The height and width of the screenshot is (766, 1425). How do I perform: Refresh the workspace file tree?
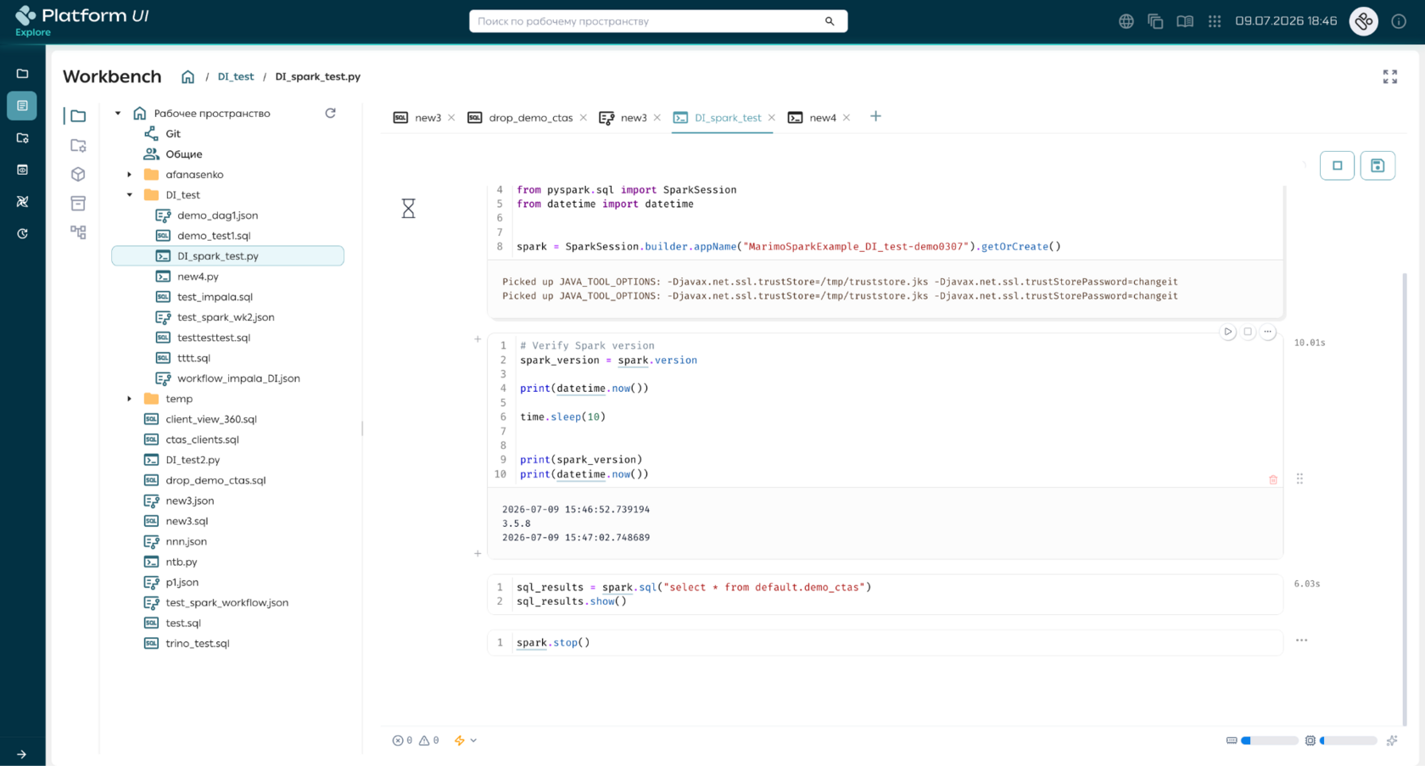[x=330, y=113]
